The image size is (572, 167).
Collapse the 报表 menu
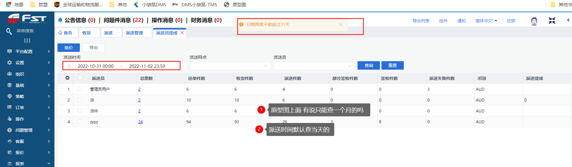coord(49,164)
